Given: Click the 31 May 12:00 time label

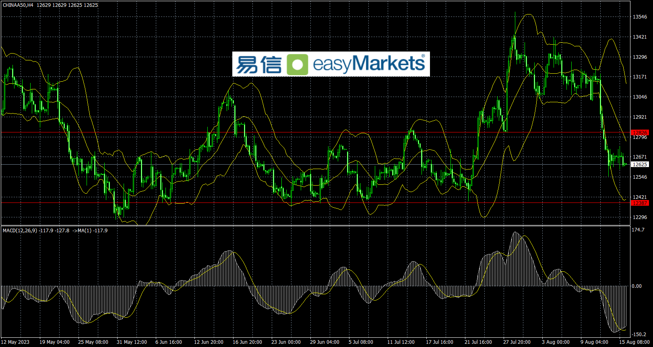Looking at the screenshot, I should pos(132,342).
